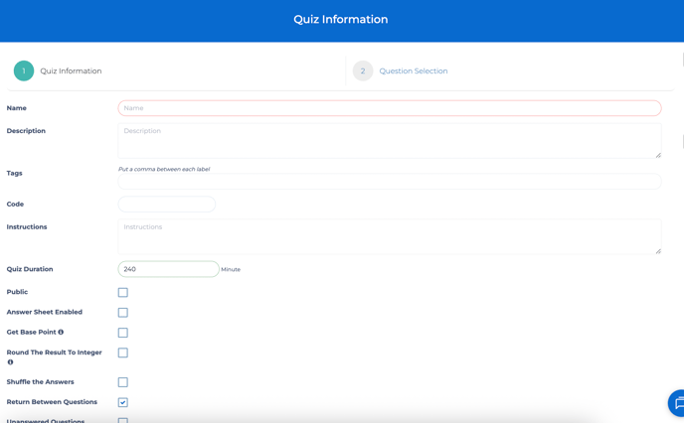Click the Quiz Duration field showing 240
Screen dimensions: 684x423
tap(168, 269)
